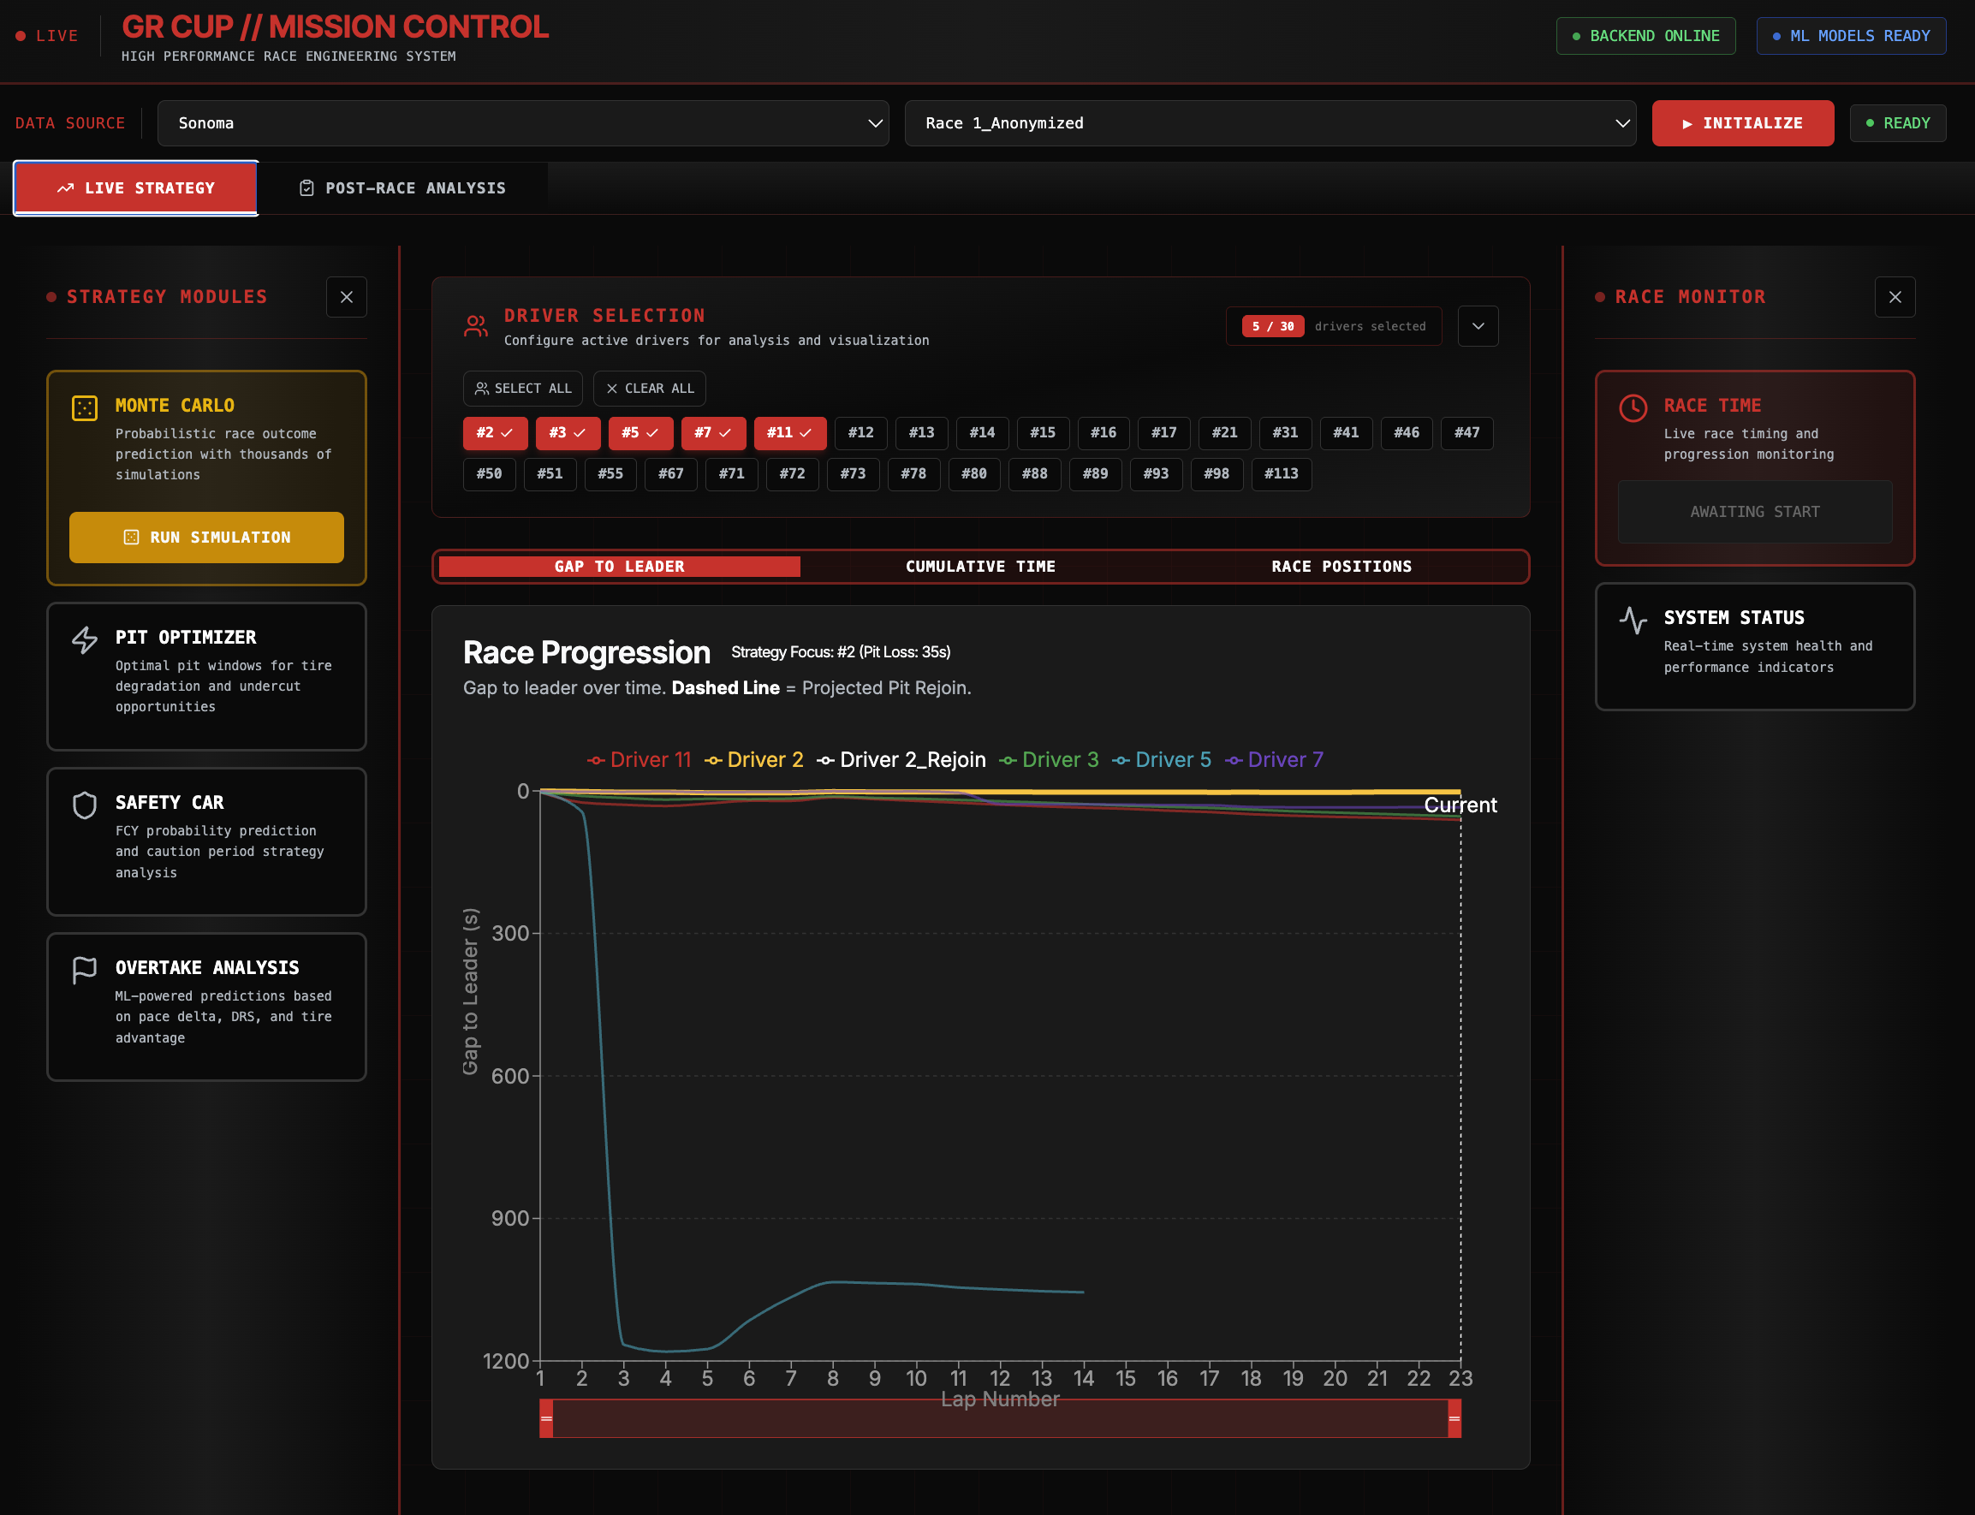
Task: Deselect driver #11 chip
Action: [x=789, y=433]
